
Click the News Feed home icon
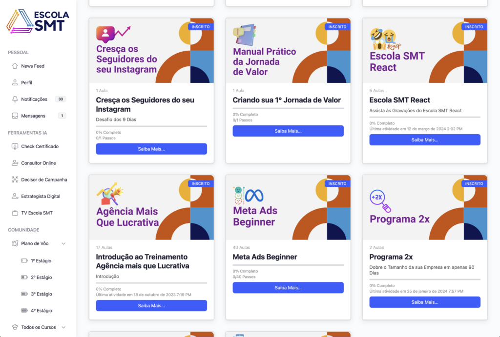coord(15,66)
